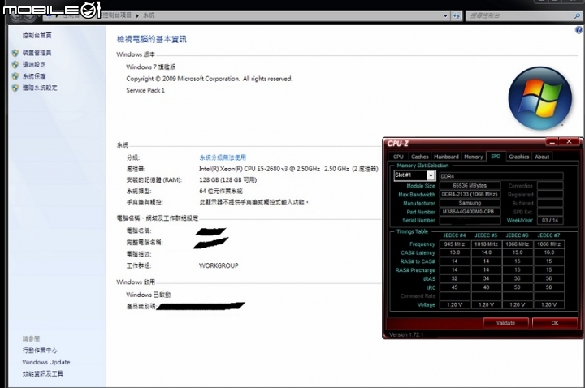Click the Validate button in CPU-Z
This screenshot has width=585, height=388.
[x=505, y=323]
